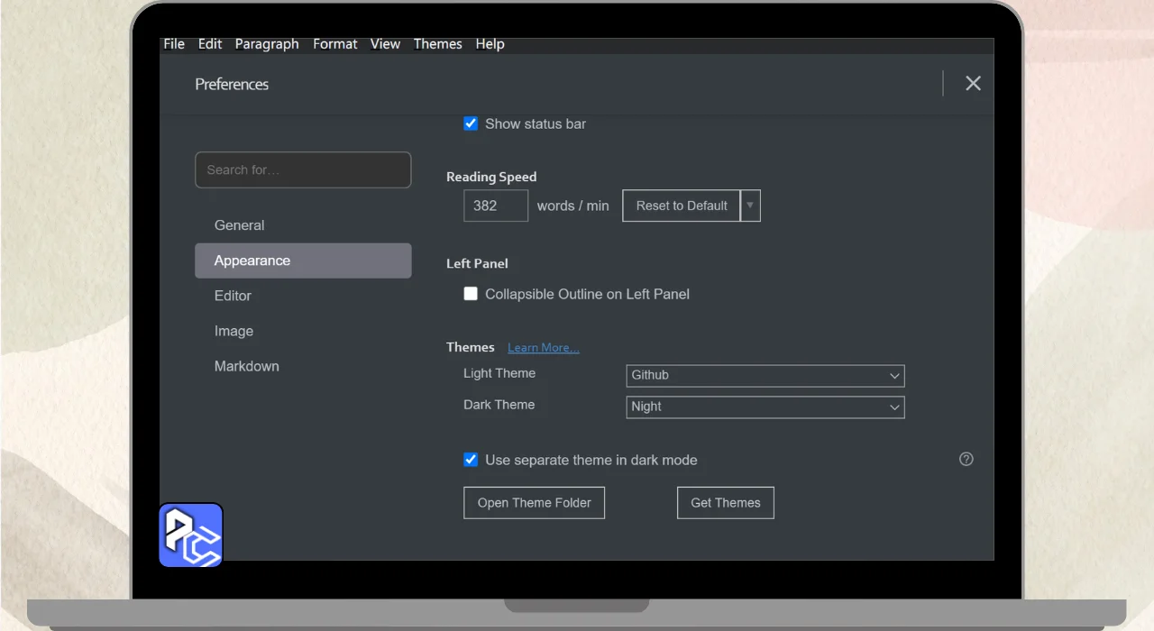Focus the reading speed number field
1154x631 pixels.
click(x=495, y=206)
